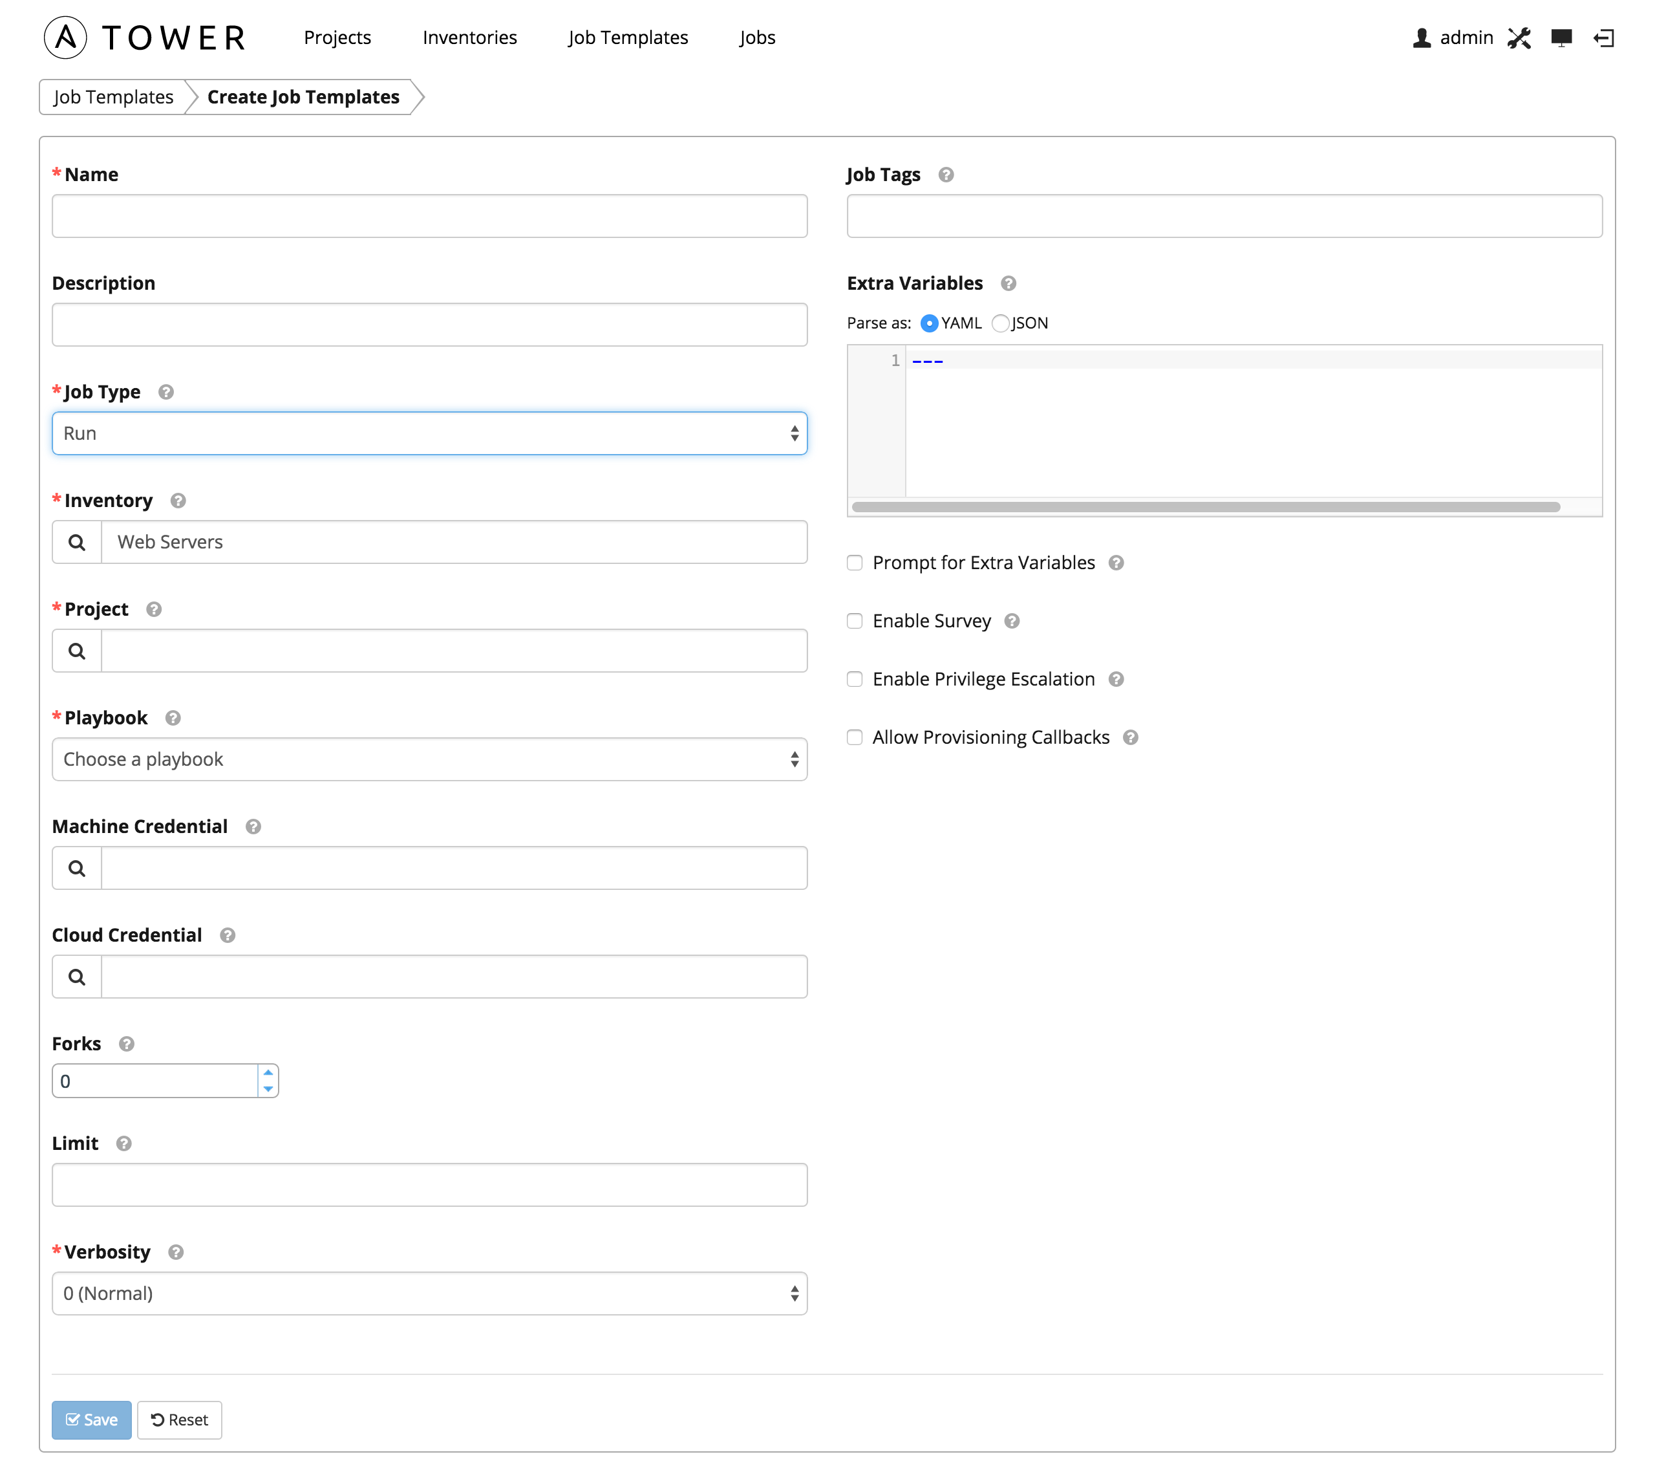The image size is (1655, 1472).
Task: Click the Projects navigation icon
Action: (338, 36)
